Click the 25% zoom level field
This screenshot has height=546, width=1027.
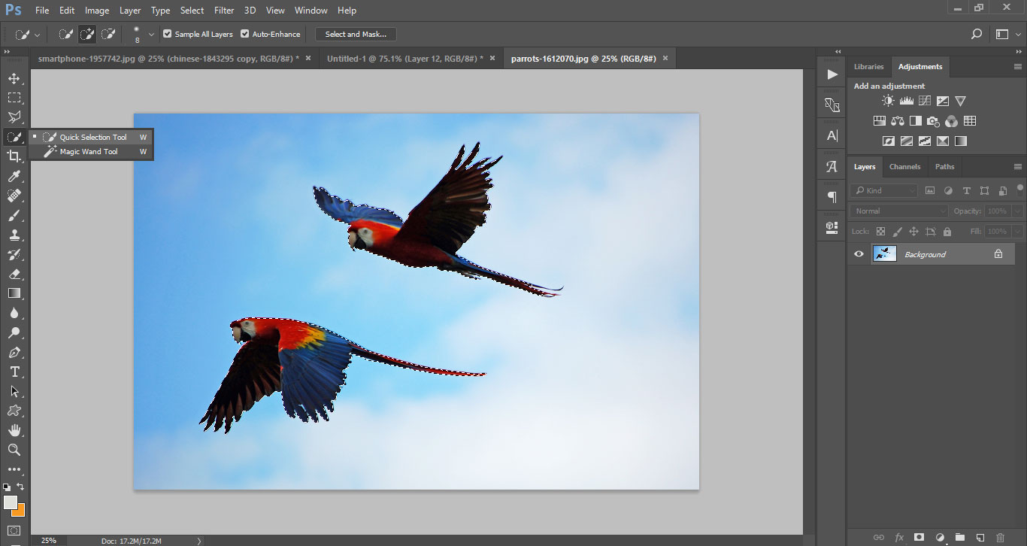pos(49,540)
